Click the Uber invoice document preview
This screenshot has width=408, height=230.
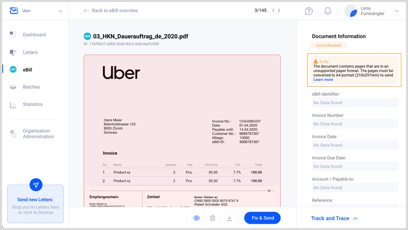coord(182,131)
